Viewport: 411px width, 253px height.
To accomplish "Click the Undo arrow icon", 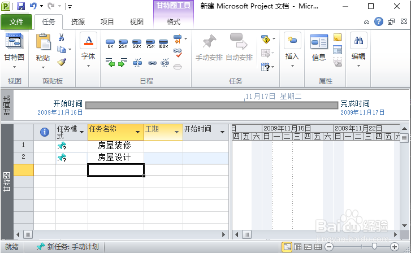I will point(33,6).
